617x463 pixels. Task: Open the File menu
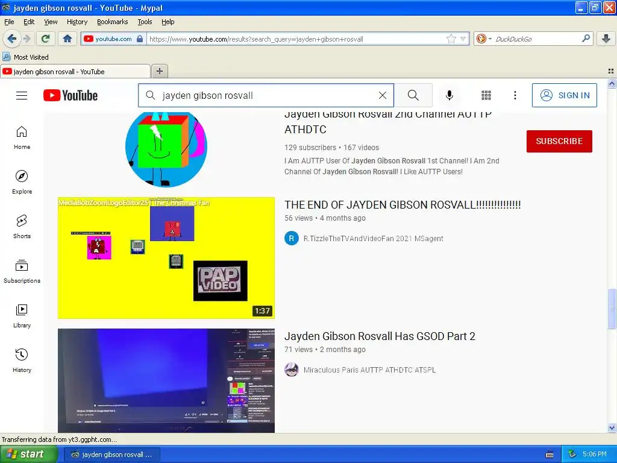9,22
